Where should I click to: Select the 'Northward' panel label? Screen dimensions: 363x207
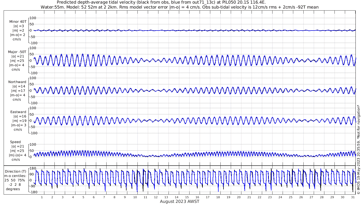click(17, 82)
